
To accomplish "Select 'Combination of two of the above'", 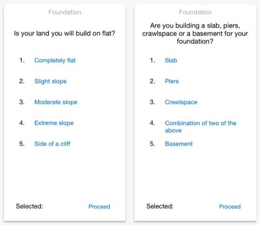I will 200,126.
